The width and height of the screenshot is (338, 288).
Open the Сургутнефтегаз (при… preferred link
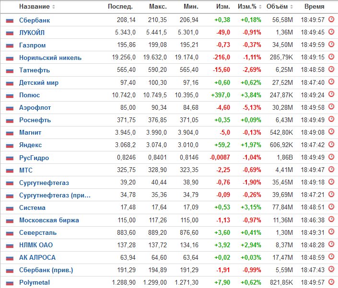pos(55,196)
